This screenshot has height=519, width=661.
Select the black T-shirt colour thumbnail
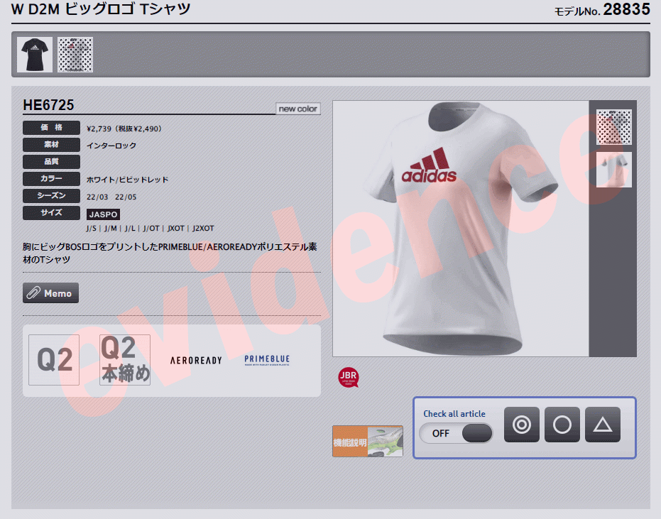coord(35,55)
